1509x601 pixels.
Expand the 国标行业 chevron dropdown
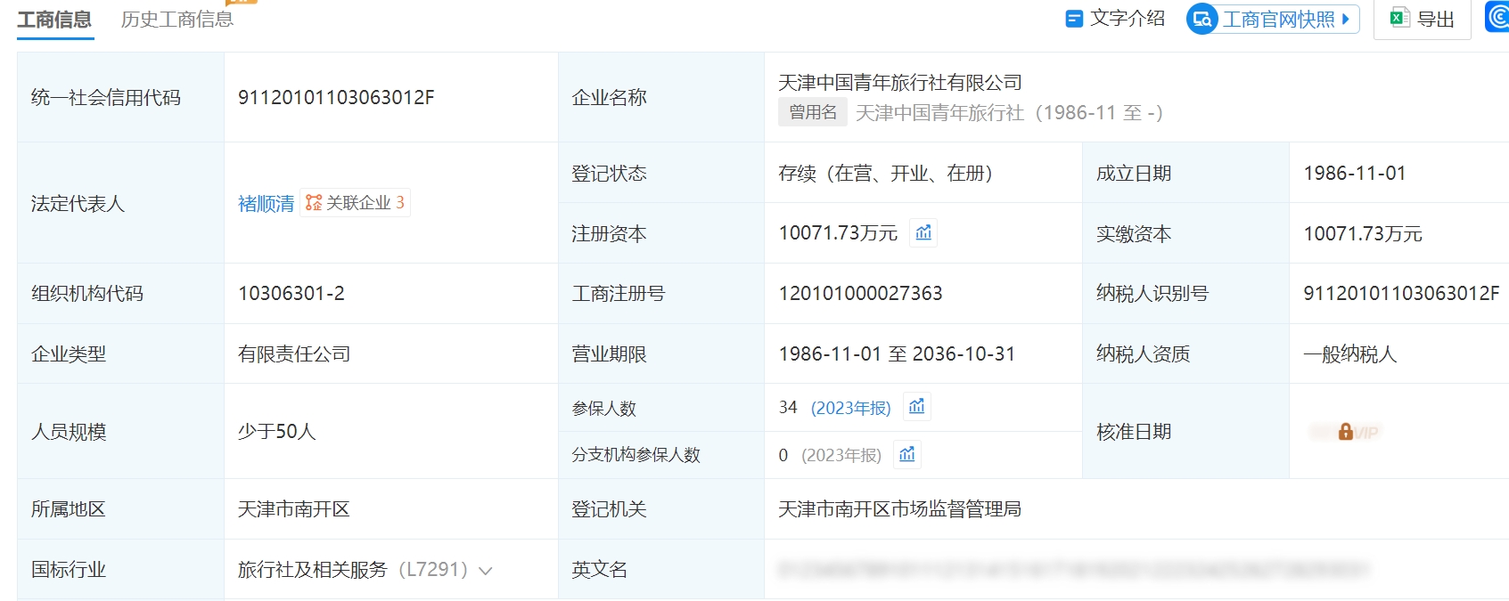point(486,571)
